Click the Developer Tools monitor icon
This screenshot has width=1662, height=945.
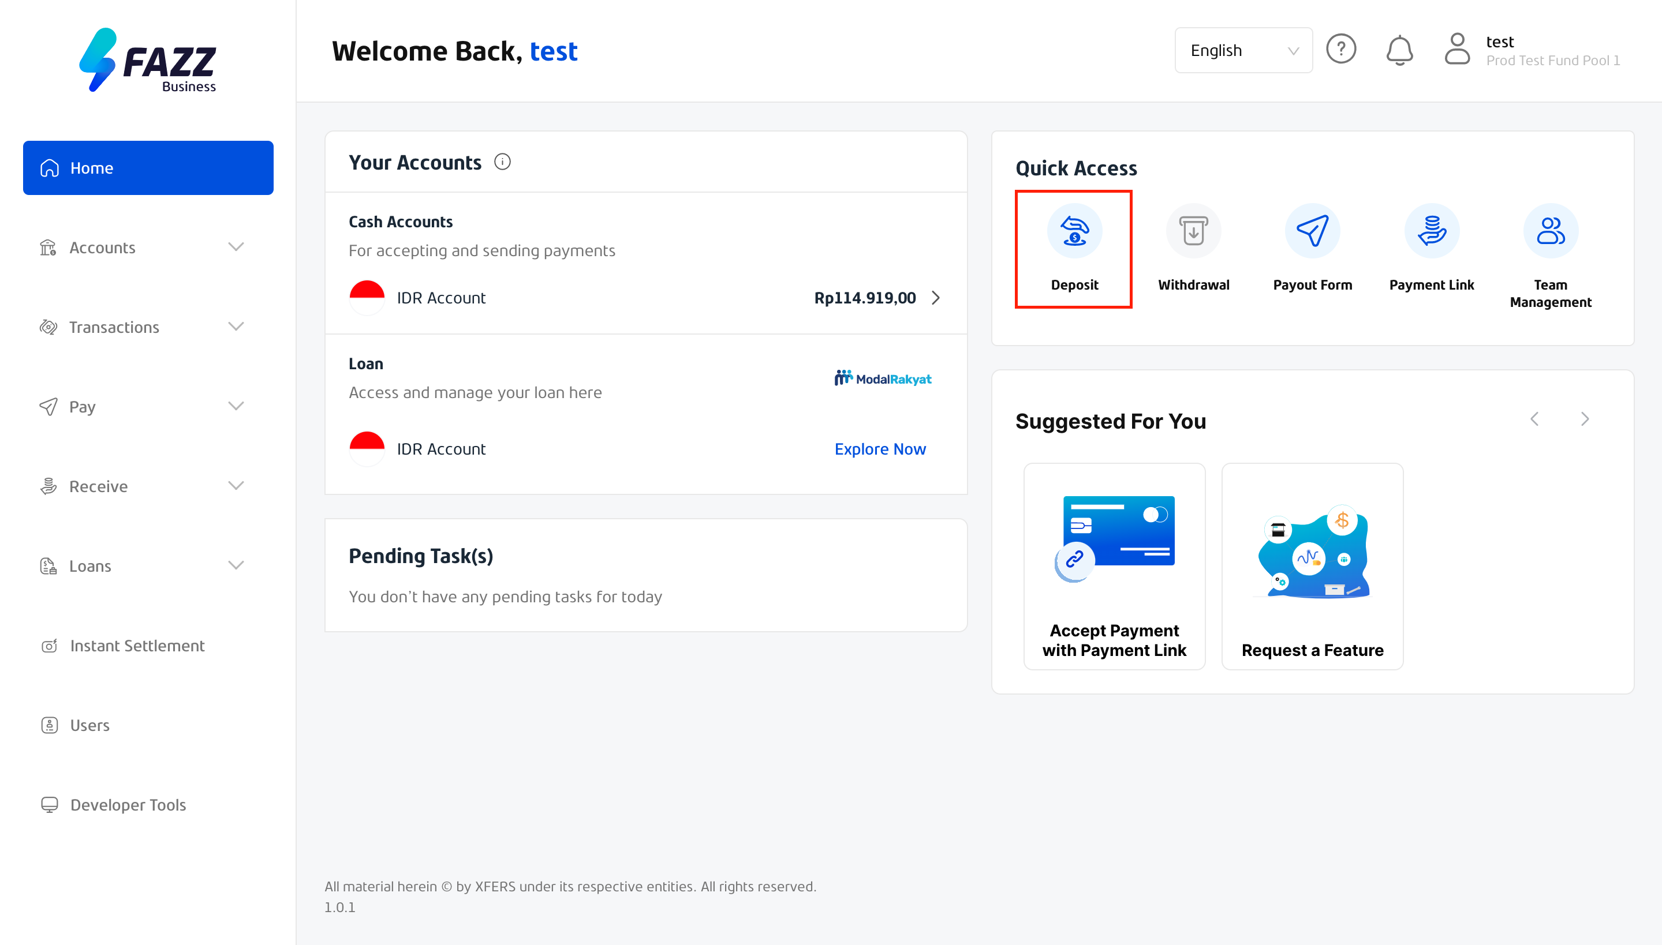click(x=50, y=805)
